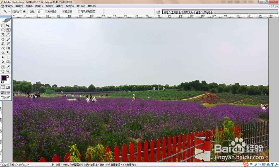Open the 图层(L) menu
Image resolution: width=279 pixels, height=167 pixels.
(39, 6)
